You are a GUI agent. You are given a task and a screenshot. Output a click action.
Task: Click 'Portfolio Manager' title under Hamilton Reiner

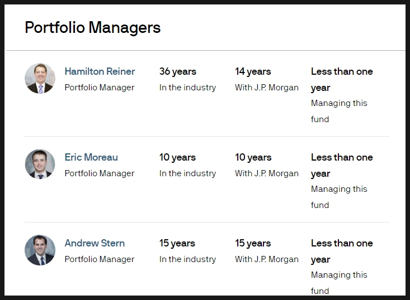pyautogui.click(x=100, y=88)
